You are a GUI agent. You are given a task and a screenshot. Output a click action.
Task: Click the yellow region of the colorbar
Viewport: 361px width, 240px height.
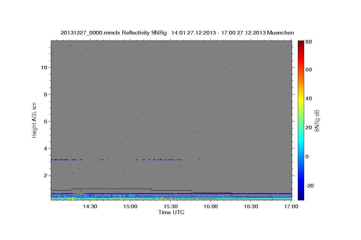coord(301,99)
